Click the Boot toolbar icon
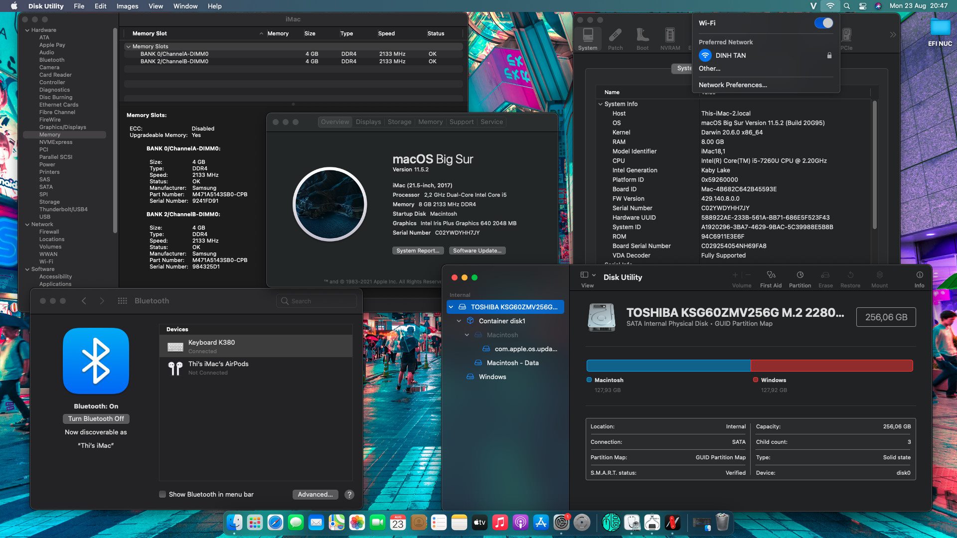This screenshot has width=957, height=538. pos(642,35)
